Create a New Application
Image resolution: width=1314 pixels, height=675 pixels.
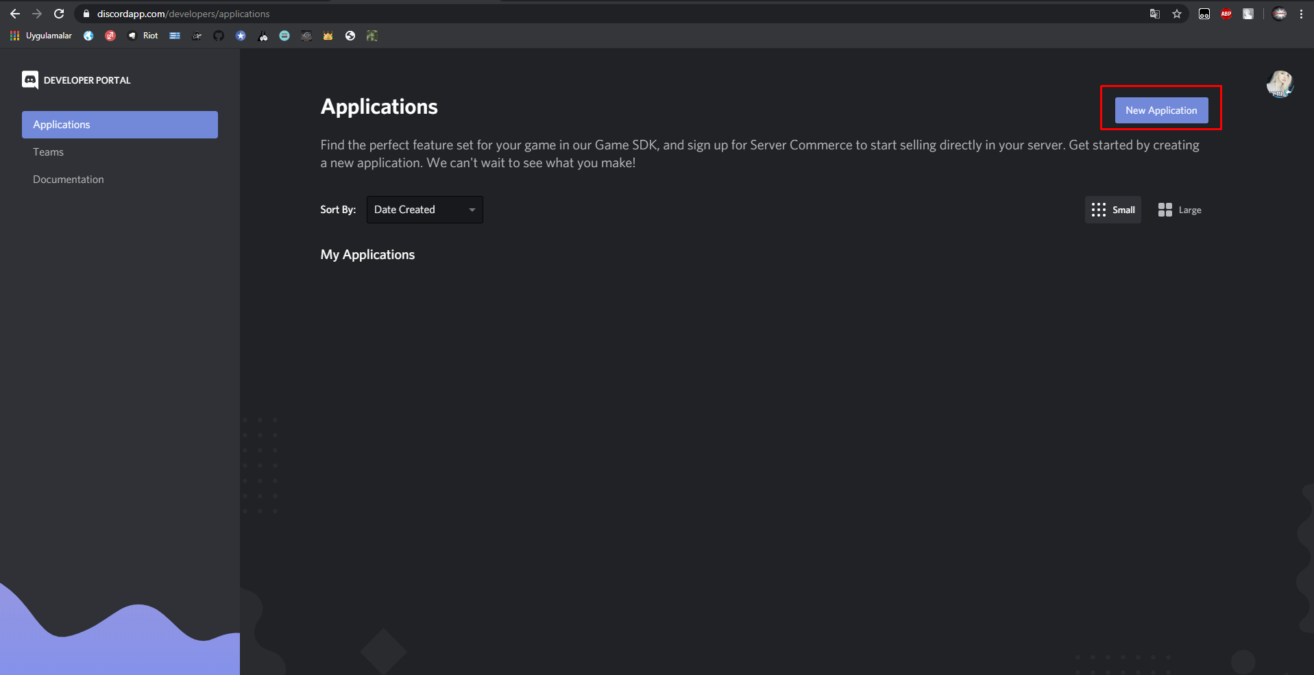[1161, 110]
